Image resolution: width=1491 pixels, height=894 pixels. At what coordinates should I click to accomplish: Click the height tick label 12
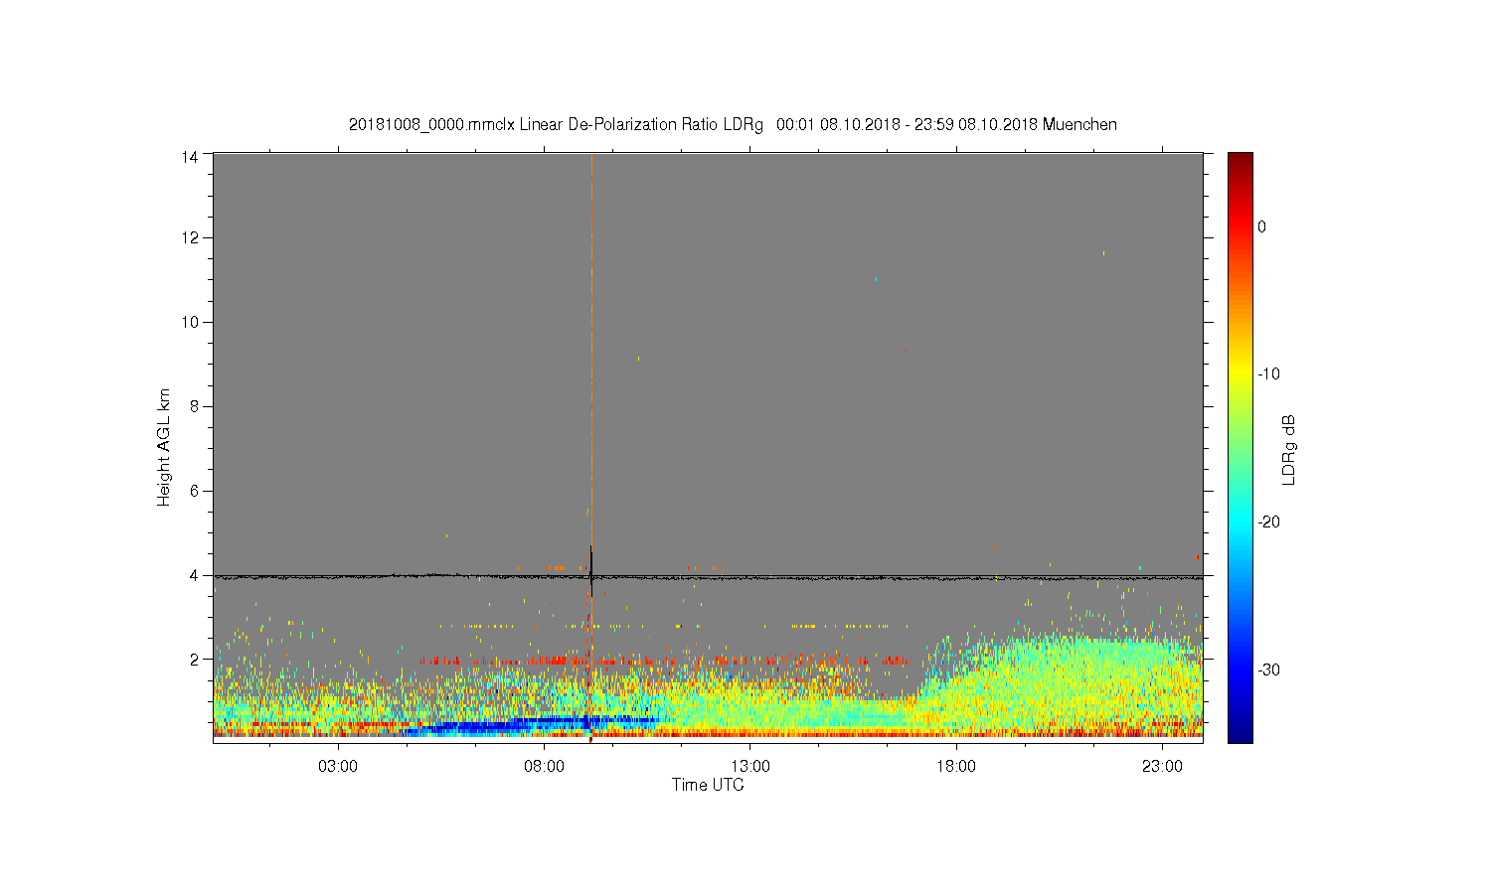pos(190,237)
